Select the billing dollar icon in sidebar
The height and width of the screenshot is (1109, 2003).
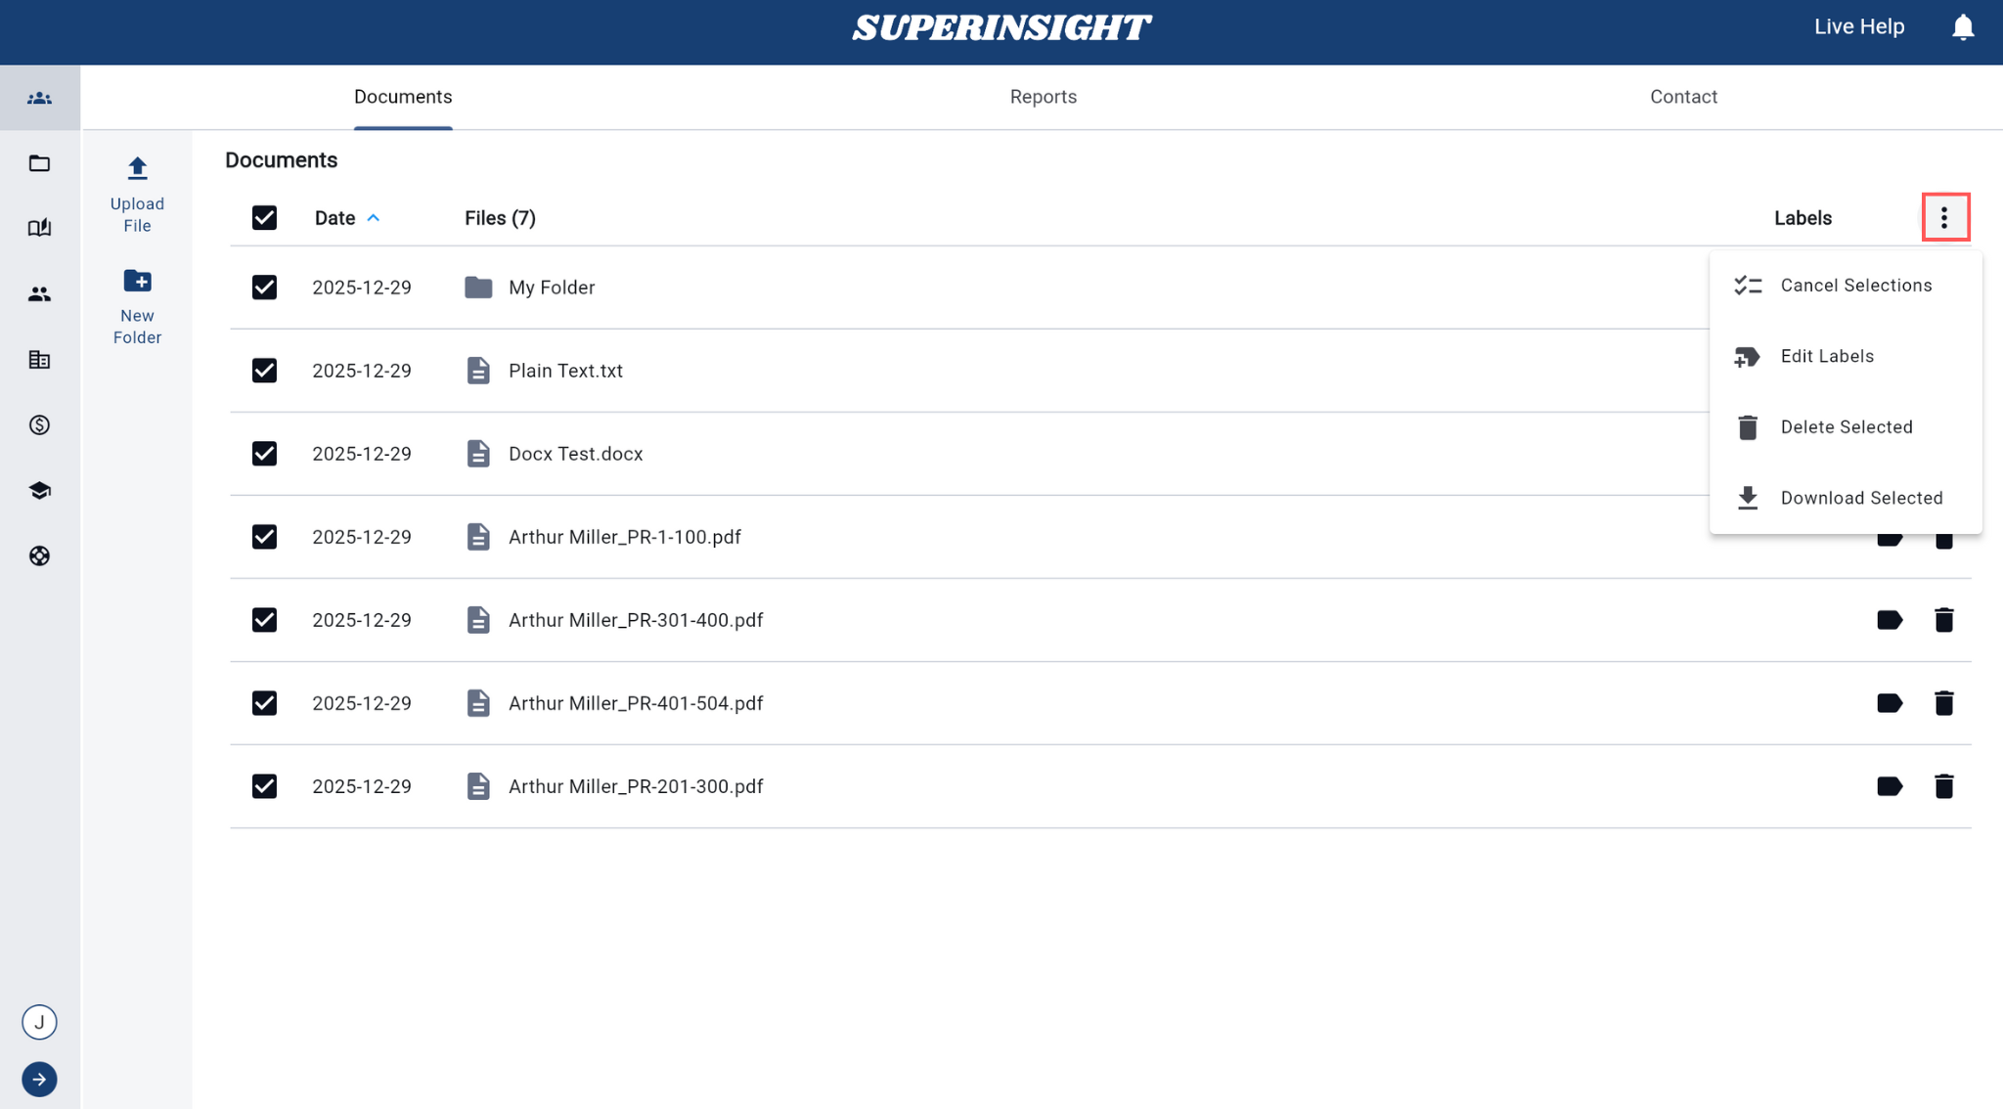(39, 425)
